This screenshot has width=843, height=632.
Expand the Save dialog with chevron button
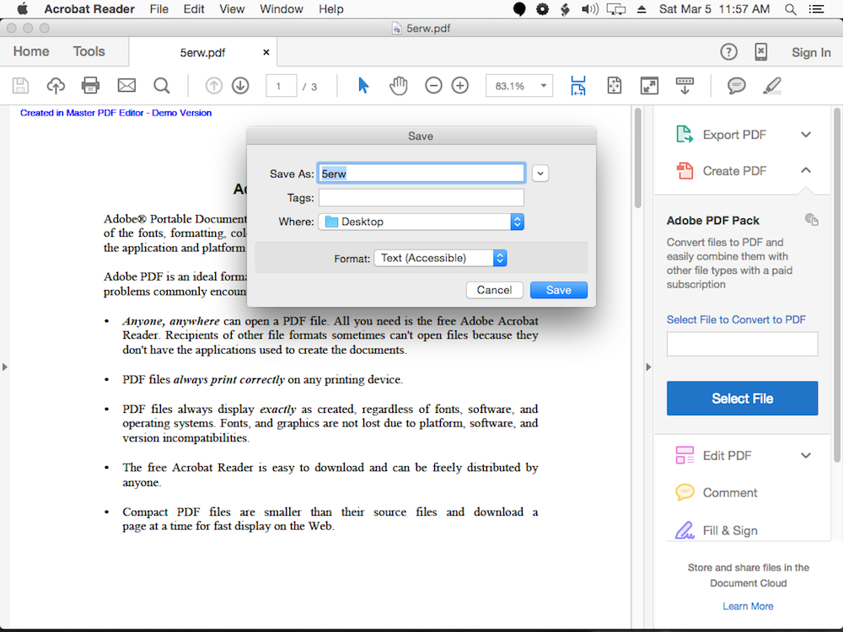point(540,174)
